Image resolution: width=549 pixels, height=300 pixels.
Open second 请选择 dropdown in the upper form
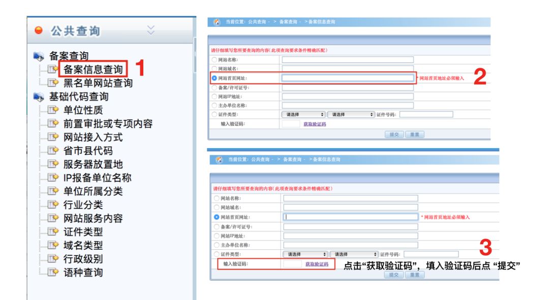(x=351, y=115)
